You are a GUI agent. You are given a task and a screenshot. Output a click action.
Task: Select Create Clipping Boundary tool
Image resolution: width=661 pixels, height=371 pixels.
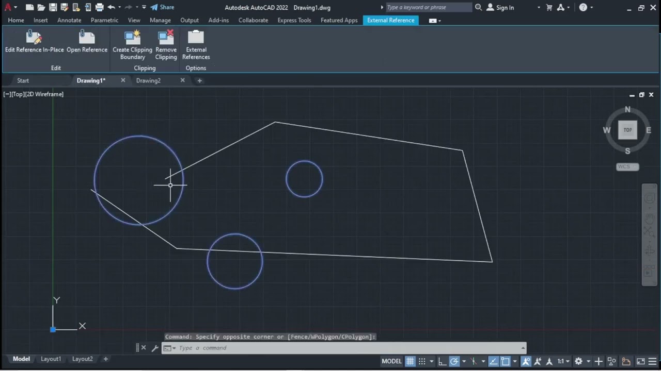pos(132,45)
